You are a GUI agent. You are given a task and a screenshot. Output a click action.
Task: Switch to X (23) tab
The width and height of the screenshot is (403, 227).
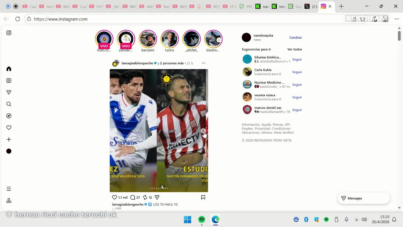311,6
